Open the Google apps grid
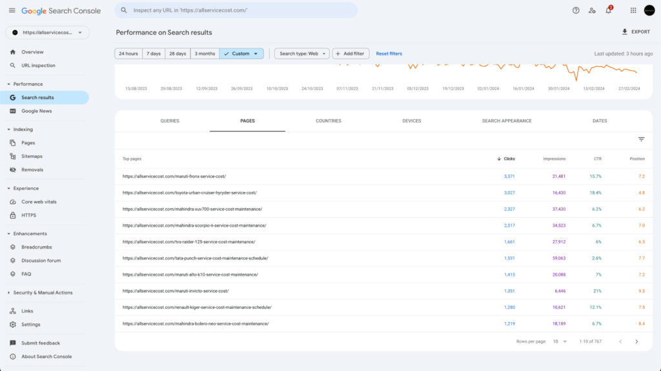This screenshot has height=371, width=661. coord(633,10)
